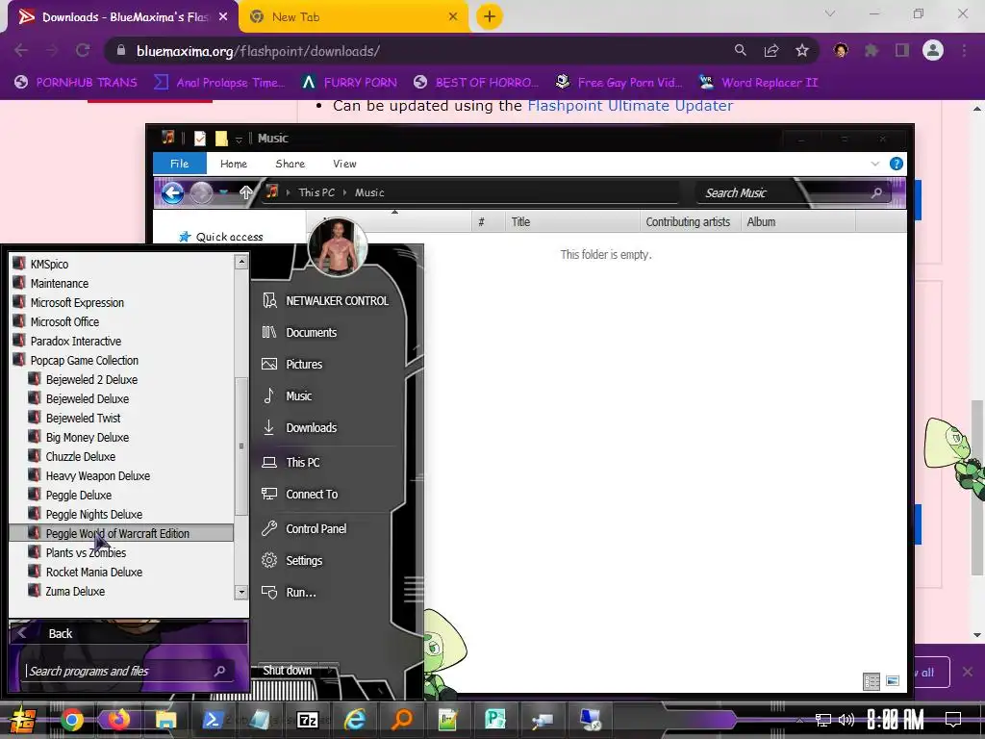
Task: Open Control Panel from Start menu
Action: [x=316, y=528]
